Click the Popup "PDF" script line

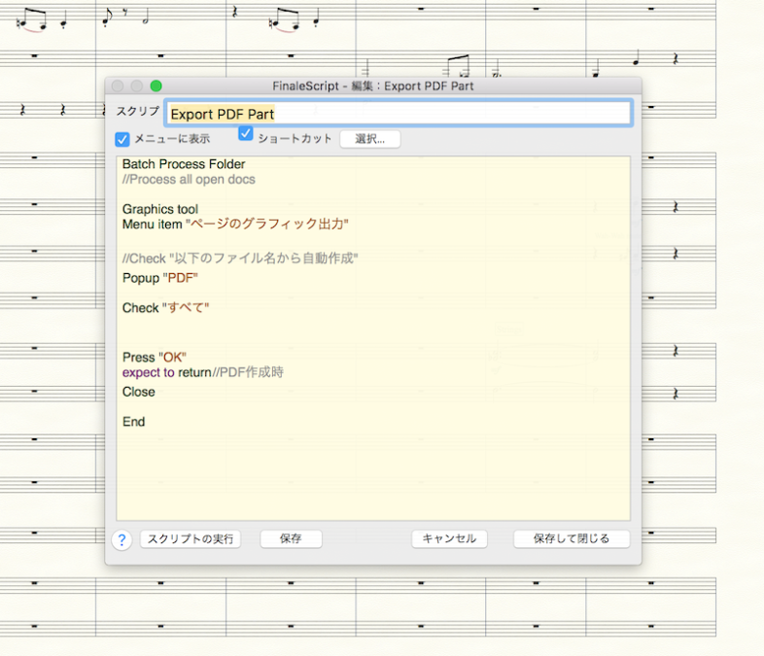(x=160, y=278)
